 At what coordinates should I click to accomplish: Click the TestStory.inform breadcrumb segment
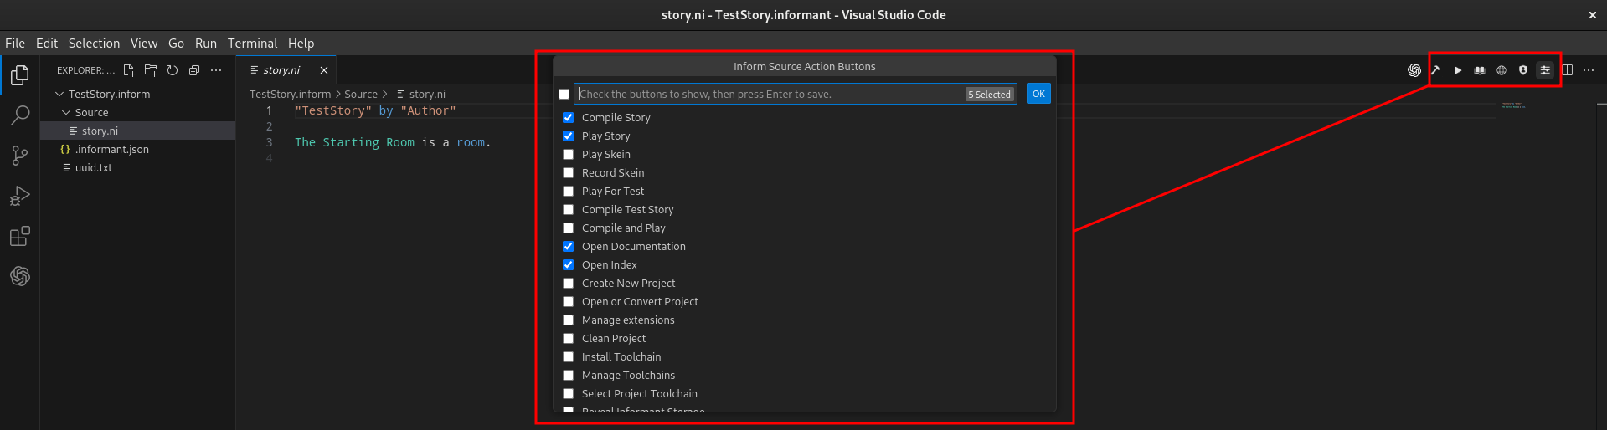point(290,95)
